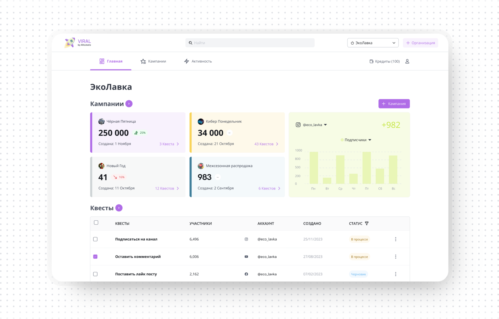Image resolution: width=499 pixels, height=319 pixels.
Task: Open the purple arrow next to Квесты heading
Action: pyautogui.click(x=119, y=208)
